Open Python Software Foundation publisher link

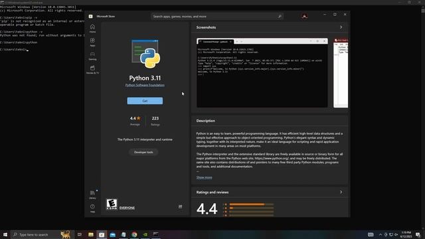coord(145,85)
